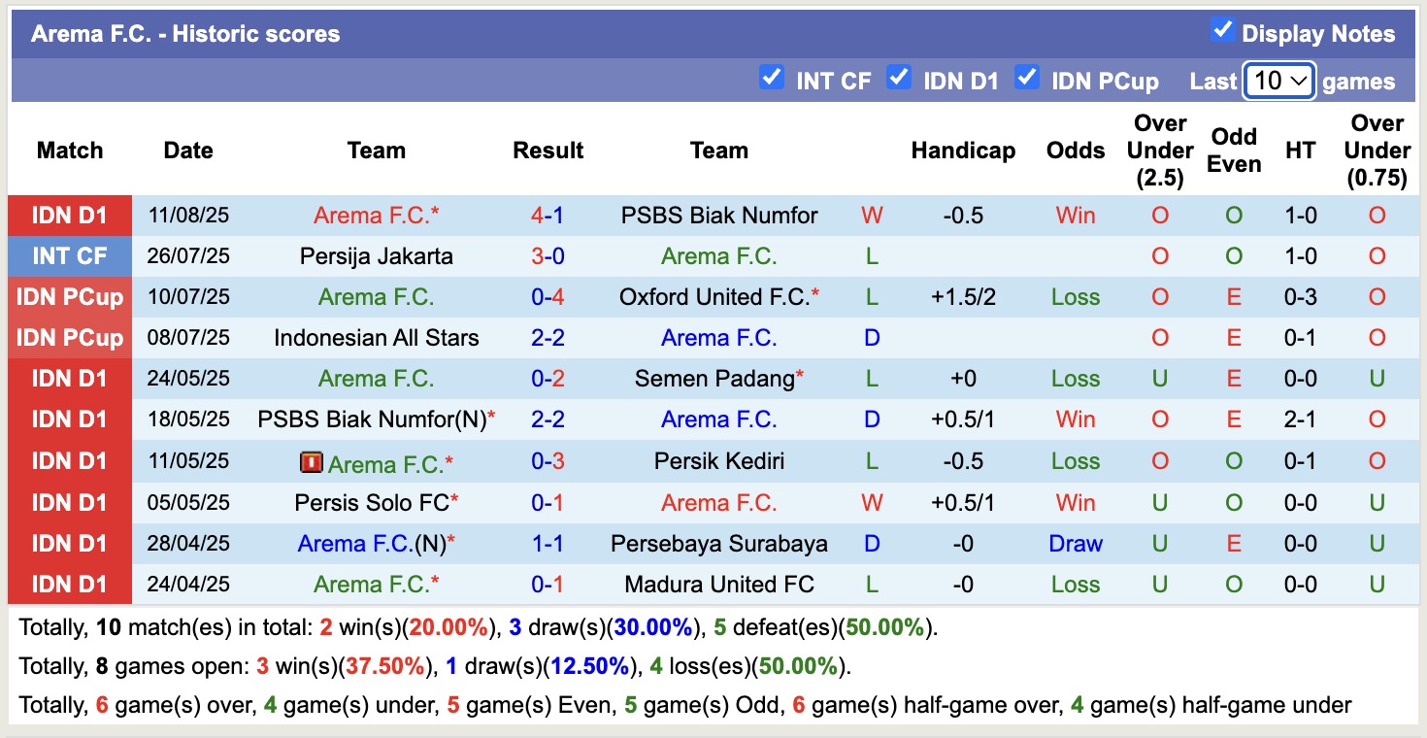Click the INT CF league label
This screenshot has width=1427, height=738.
point(69,256)
